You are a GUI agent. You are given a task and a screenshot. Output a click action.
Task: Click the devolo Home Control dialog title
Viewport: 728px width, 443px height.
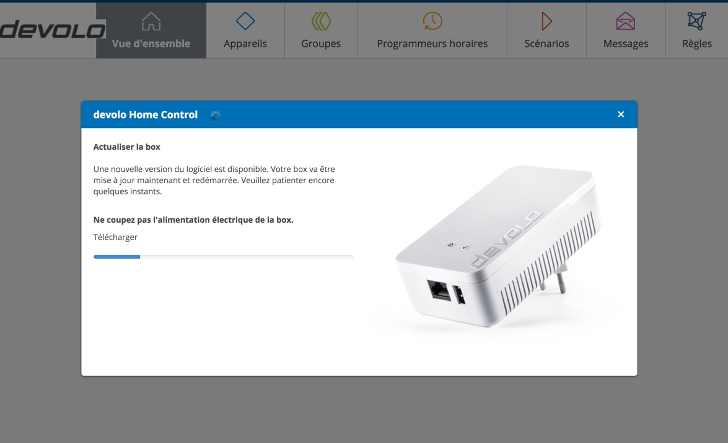[x=146, y=114]
